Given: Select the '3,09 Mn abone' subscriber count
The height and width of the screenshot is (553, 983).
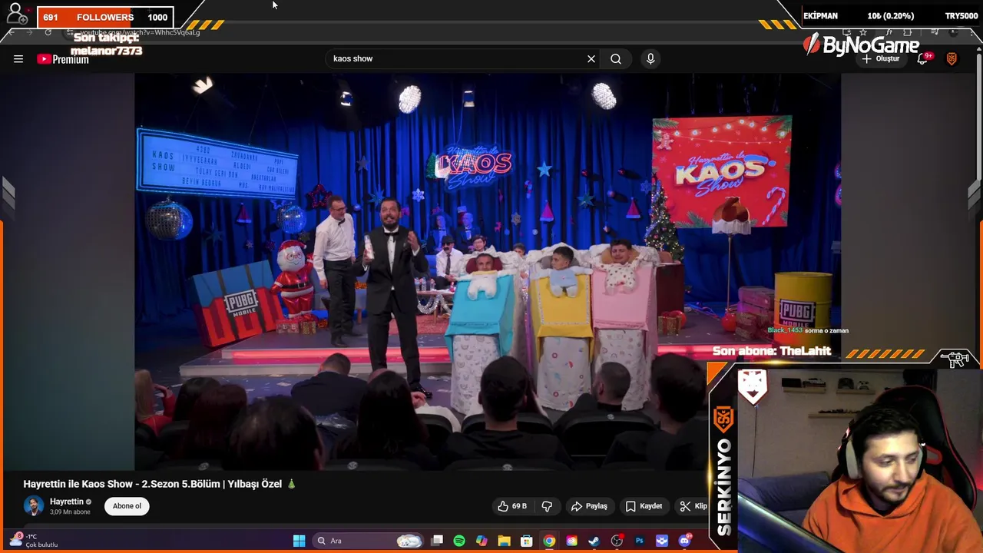Looking at the screenshot, I should [x=70, y=512].
